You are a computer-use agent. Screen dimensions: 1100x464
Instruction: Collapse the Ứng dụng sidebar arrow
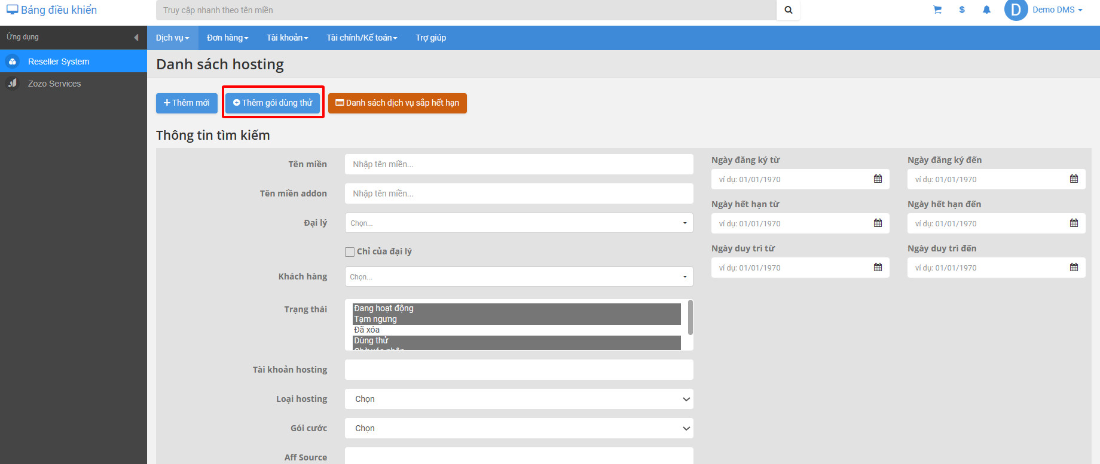136,37
